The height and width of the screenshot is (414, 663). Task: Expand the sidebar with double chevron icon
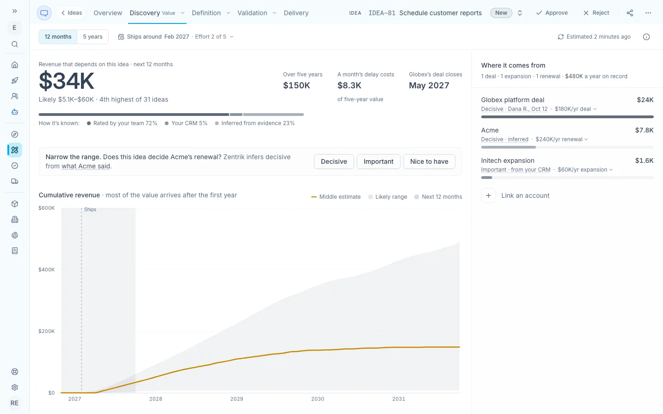point(15,11)
